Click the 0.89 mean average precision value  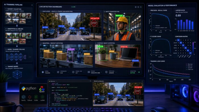point(178,15)
